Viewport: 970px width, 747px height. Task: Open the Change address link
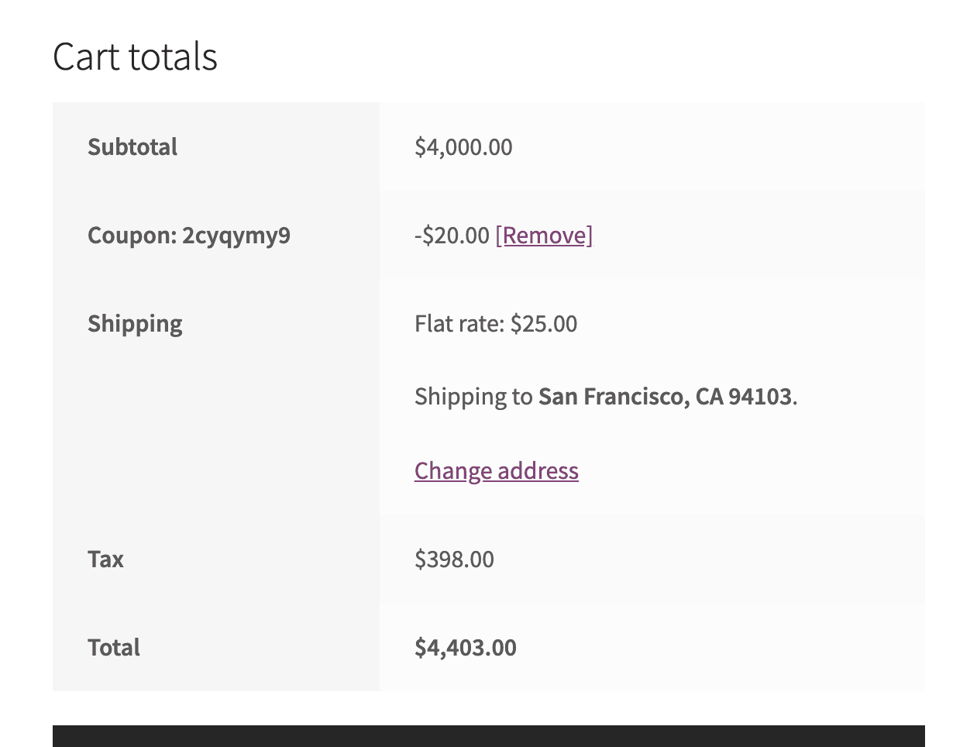point(496,471)
